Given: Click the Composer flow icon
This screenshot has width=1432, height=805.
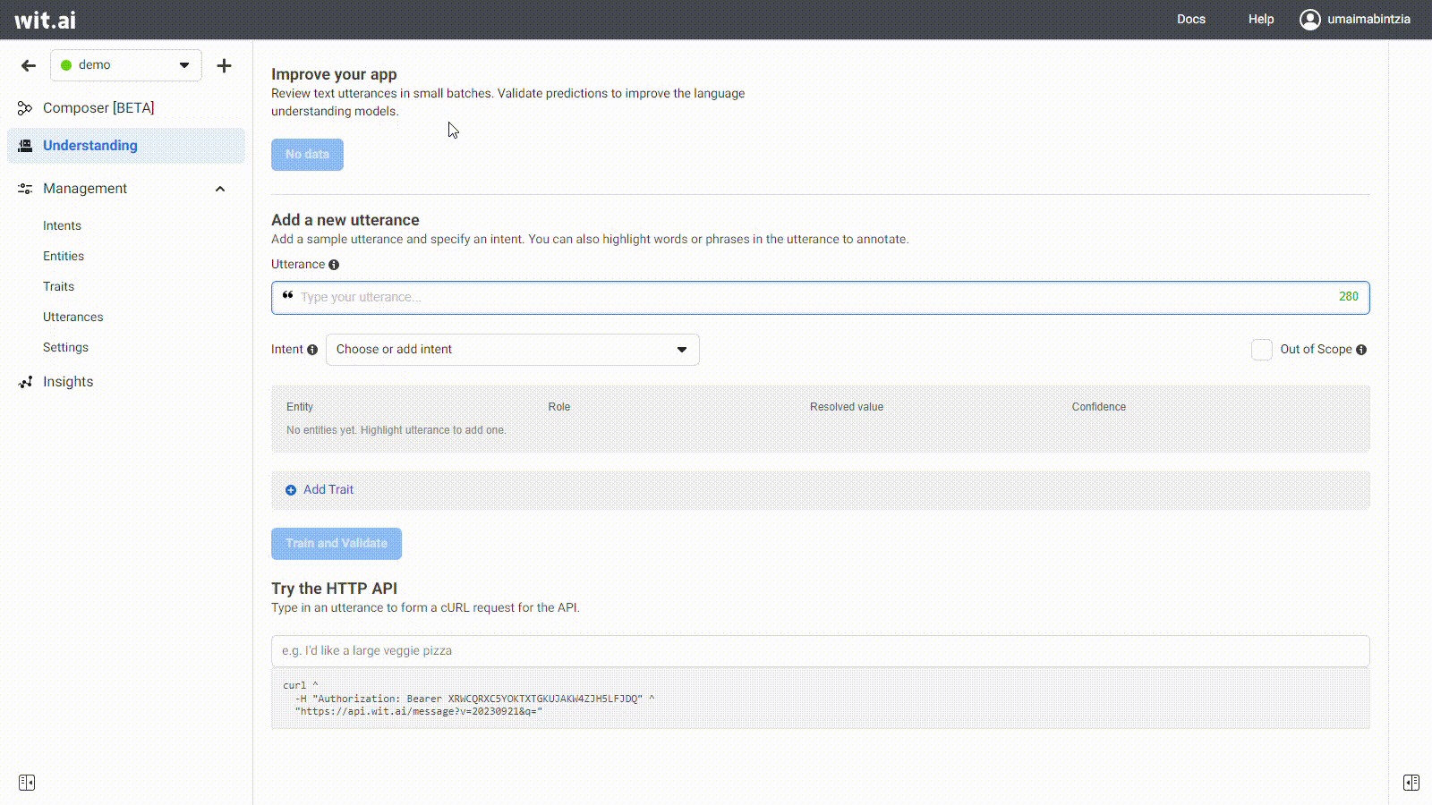Looking at the screenshot, I should [25, 108].
